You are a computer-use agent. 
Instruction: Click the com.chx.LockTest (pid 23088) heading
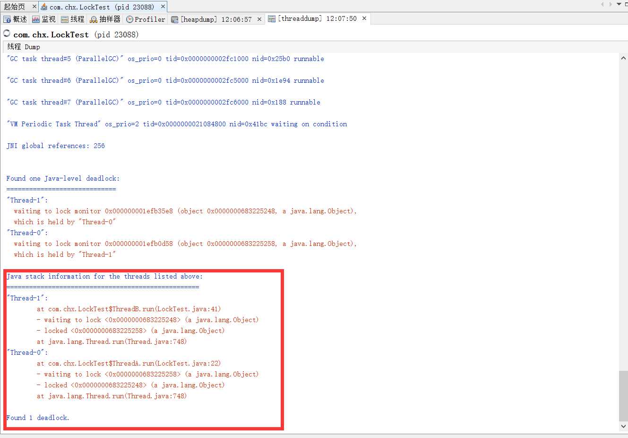[x=76, y=35]
